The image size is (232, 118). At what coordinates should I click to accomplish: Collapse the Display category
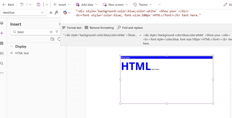(x=11, y=47)
